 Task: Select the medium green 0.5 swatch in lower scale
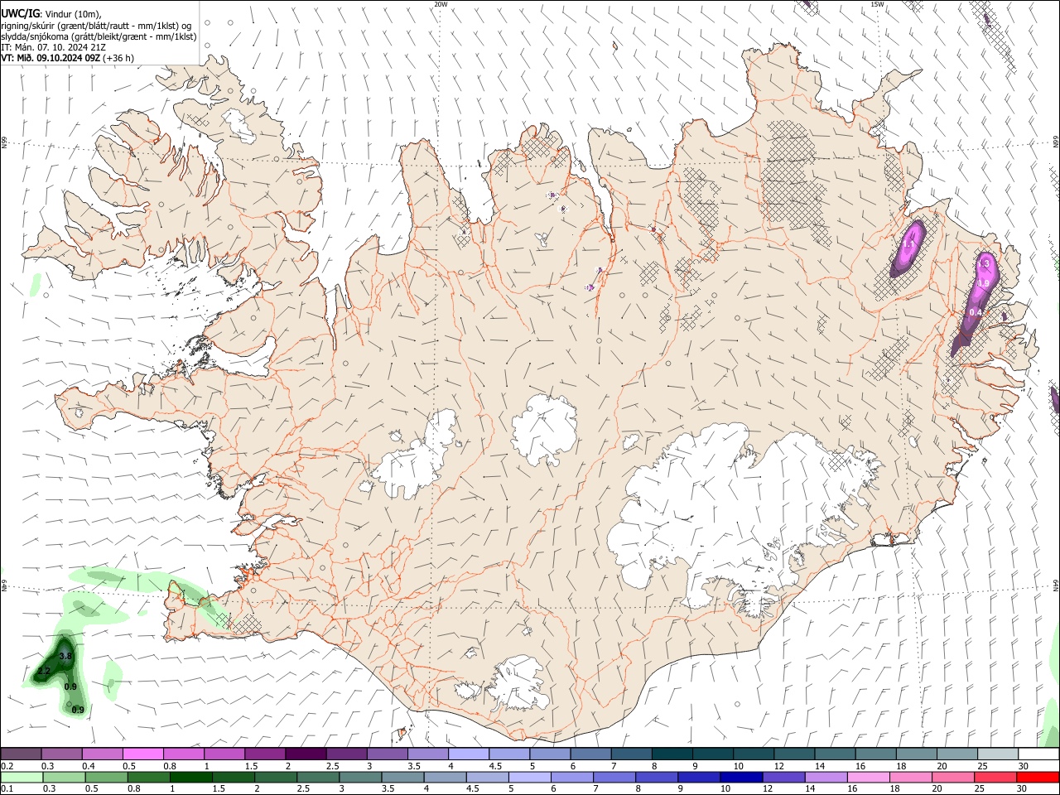106,777
